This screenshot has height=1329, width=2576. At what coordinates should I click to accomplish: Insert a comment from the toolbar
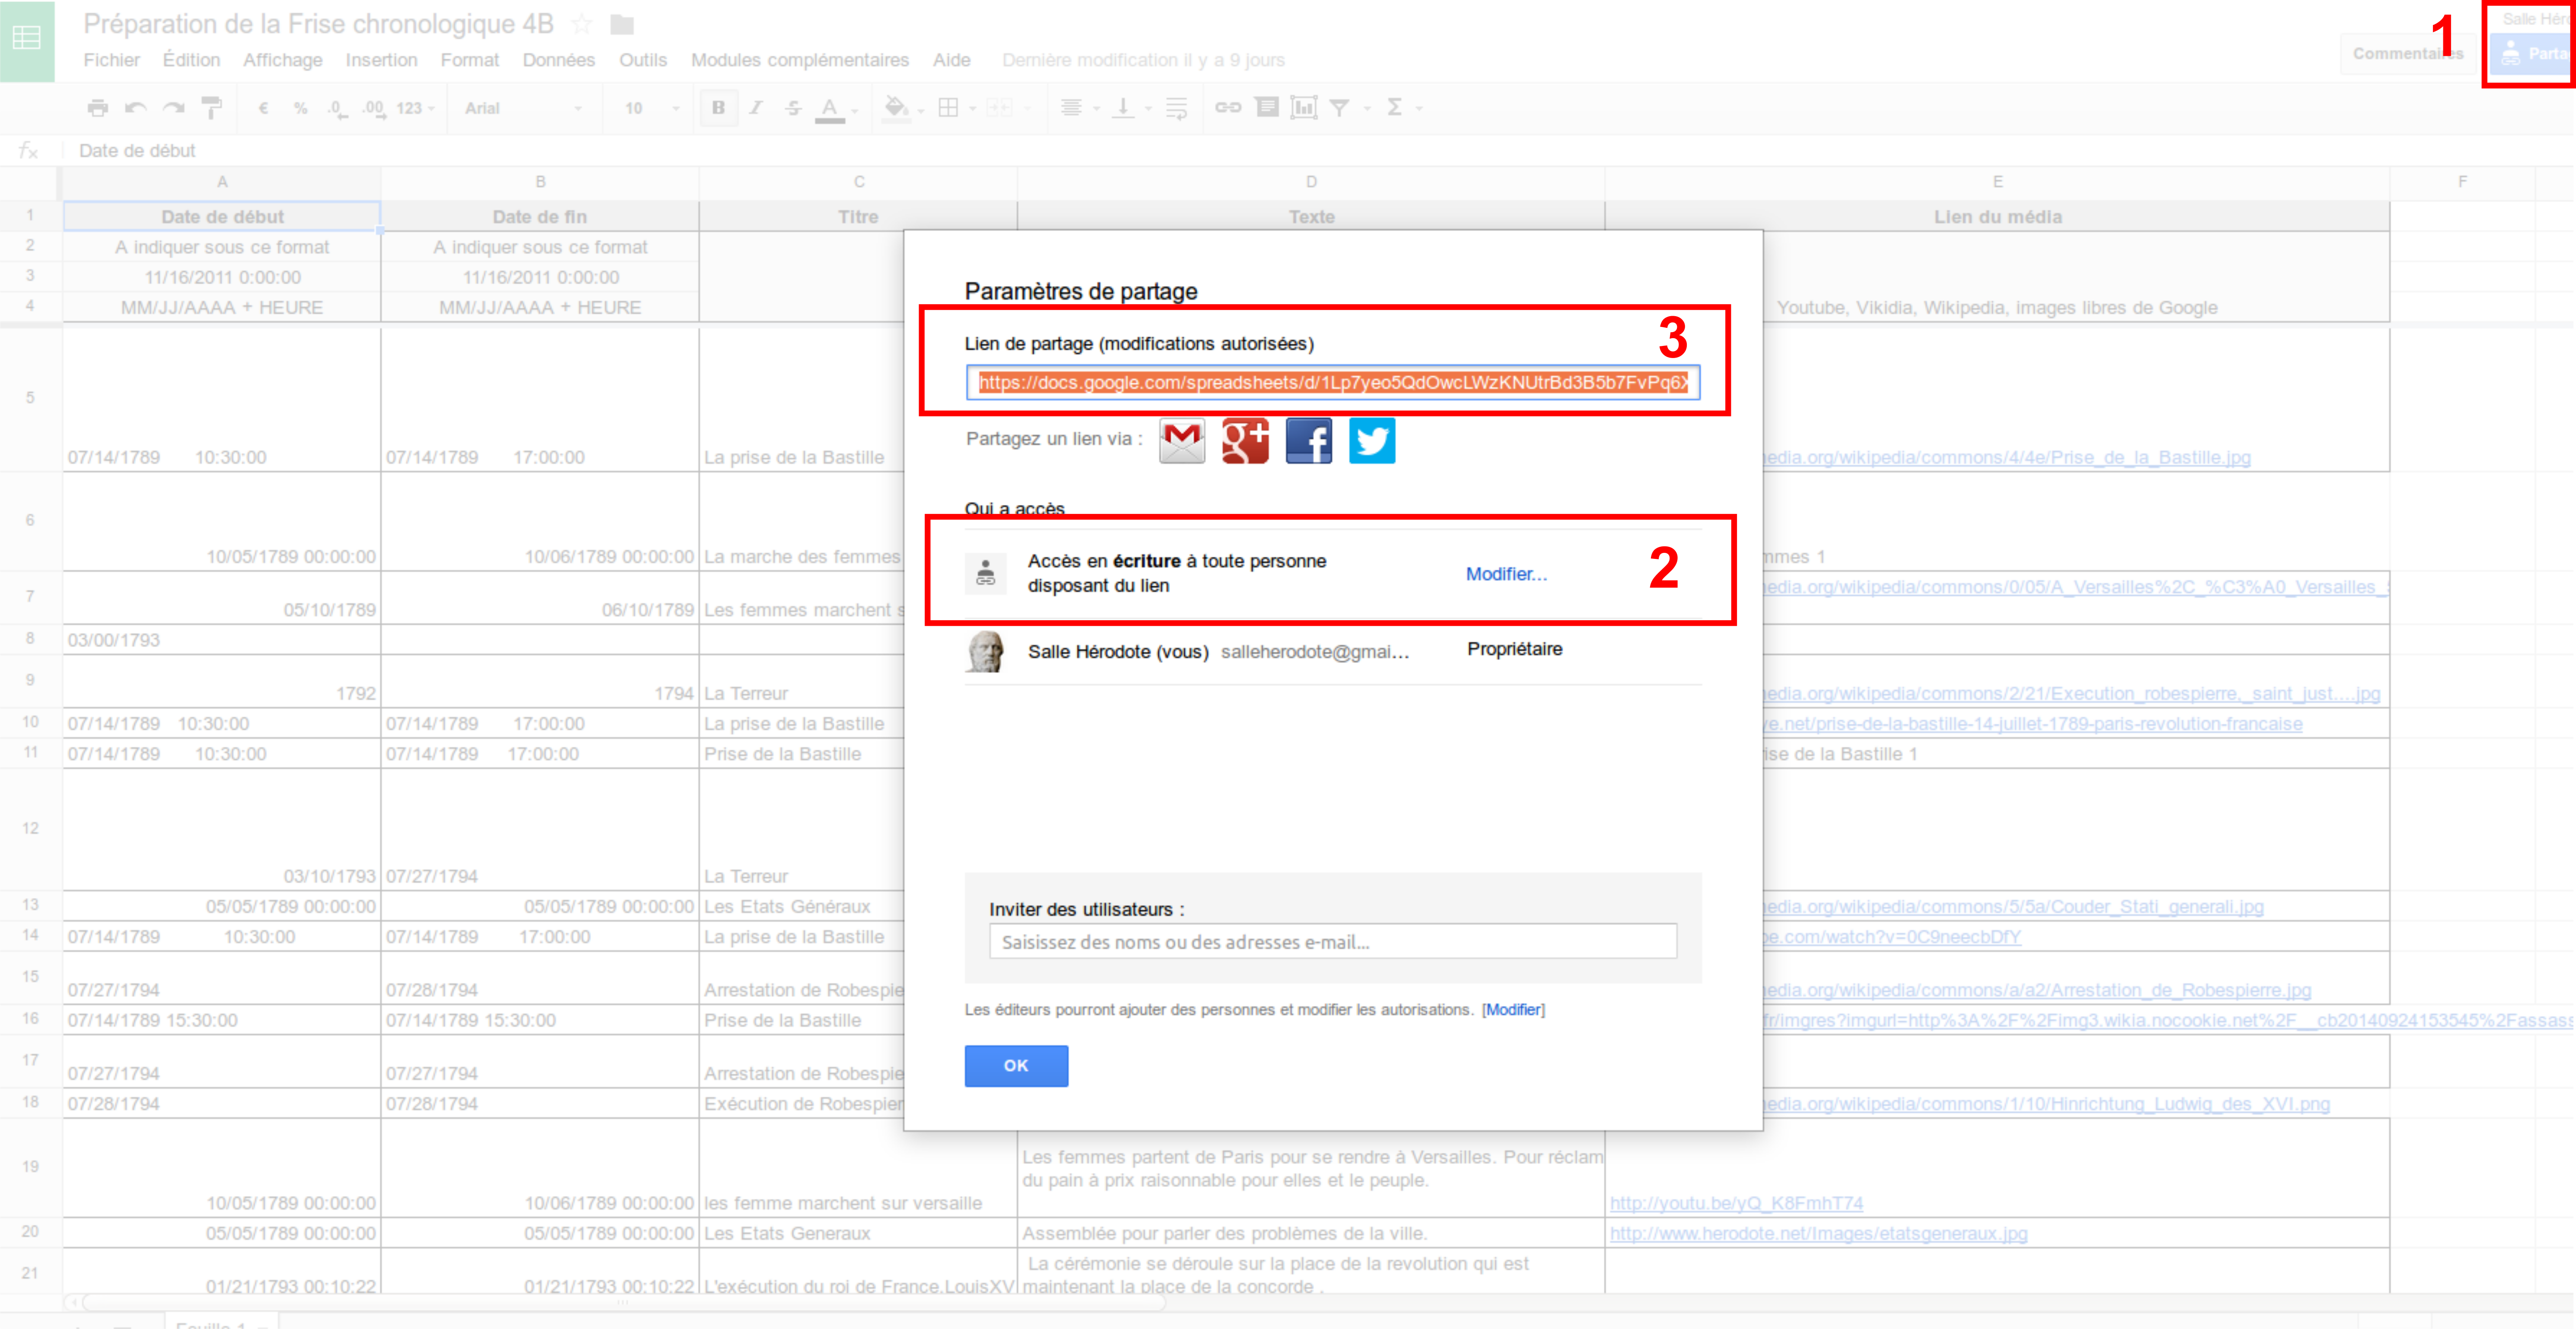pyautogui.click(x=1267, y=107)
